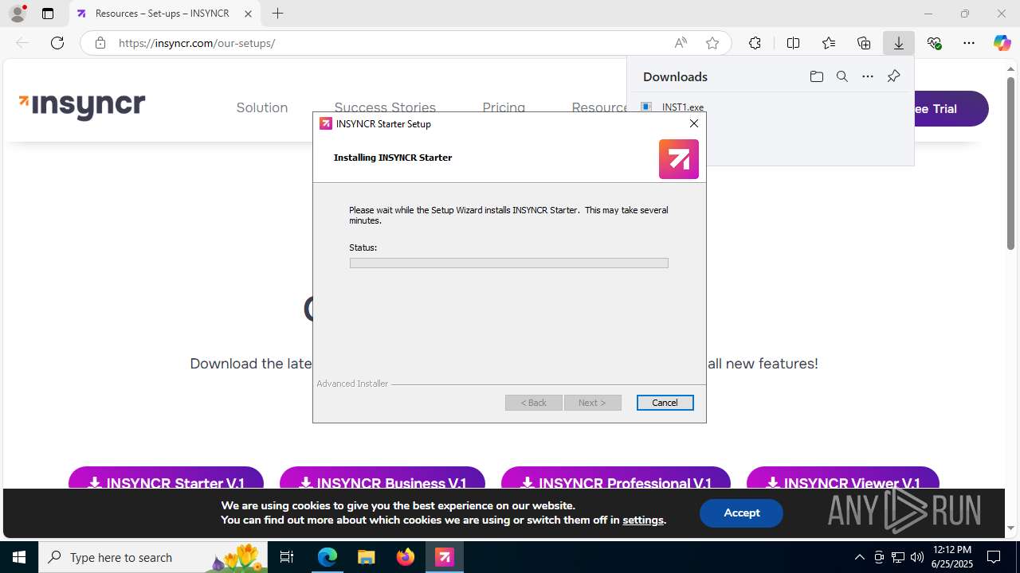Viewport: 1020px width, 573px height.
Task: Click the address bar URL
Action: tap(197, 43)
